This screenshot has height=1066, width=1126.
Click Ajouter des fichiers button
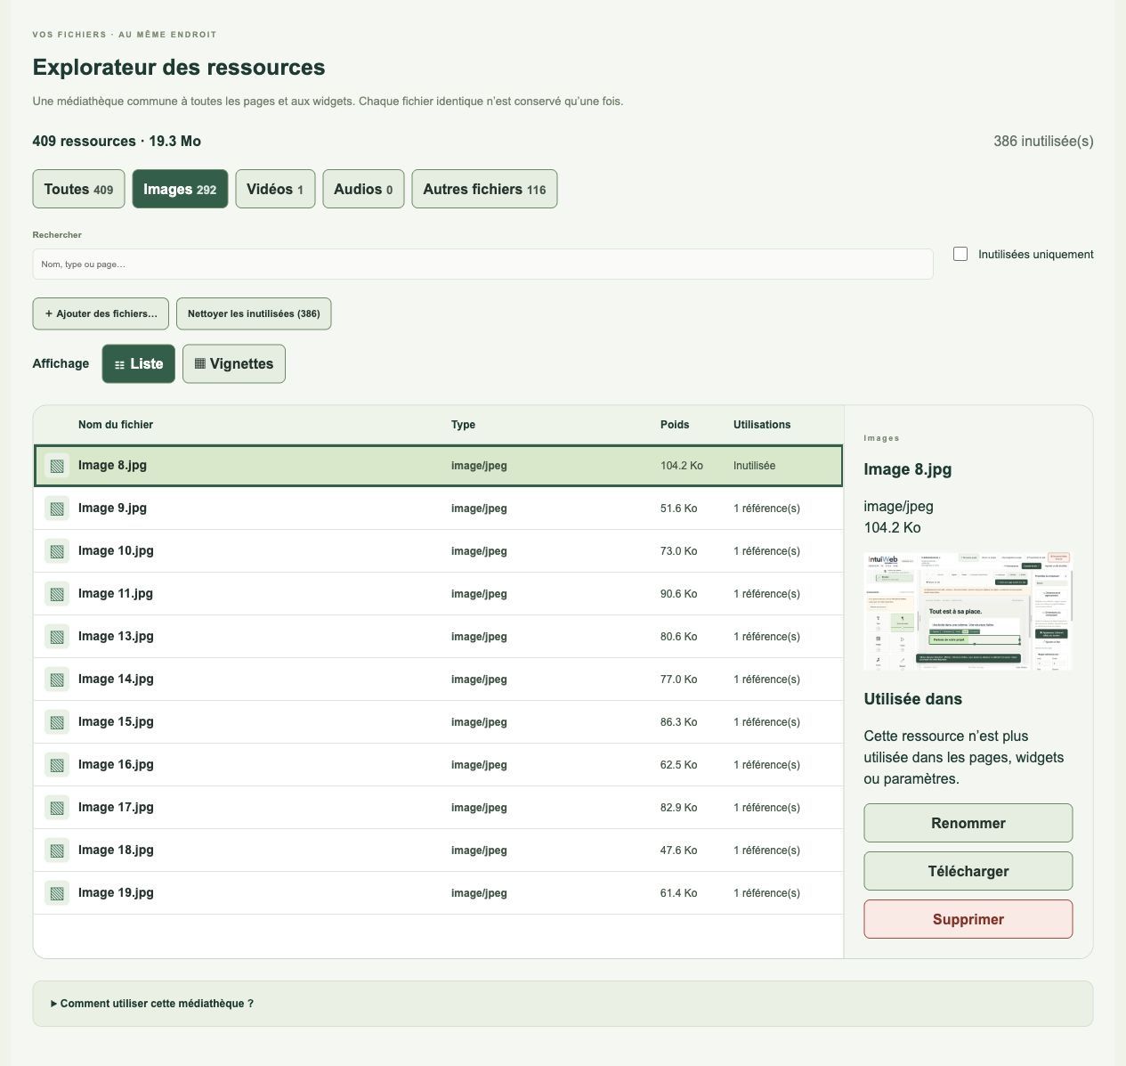101,313
